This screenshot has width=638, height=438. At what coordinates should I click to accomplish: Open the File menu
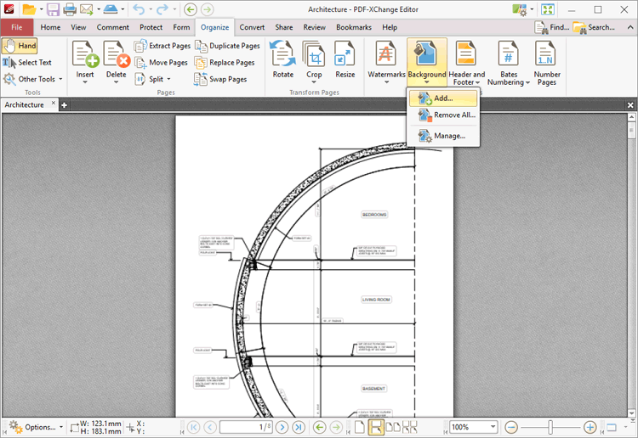pos(17,27)
